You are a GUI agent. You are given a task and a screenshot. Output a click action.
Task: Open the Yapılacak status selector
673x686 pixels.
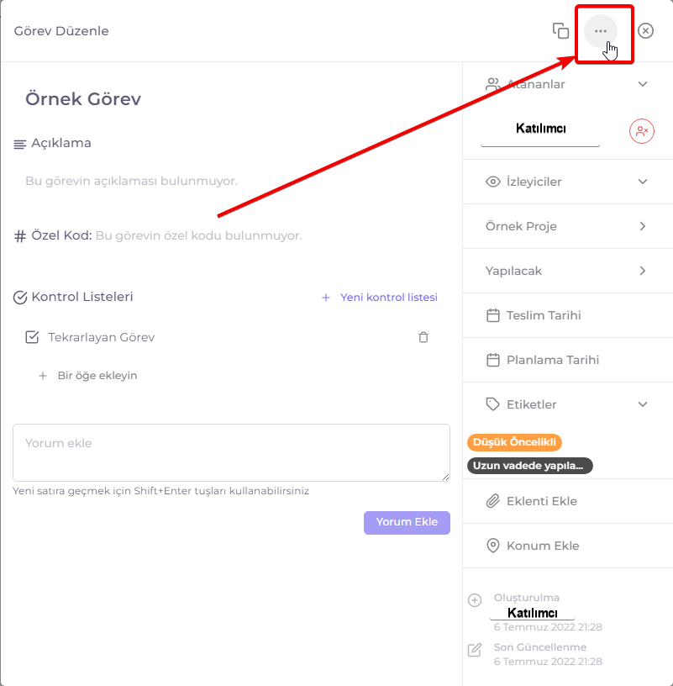point(568,271)
